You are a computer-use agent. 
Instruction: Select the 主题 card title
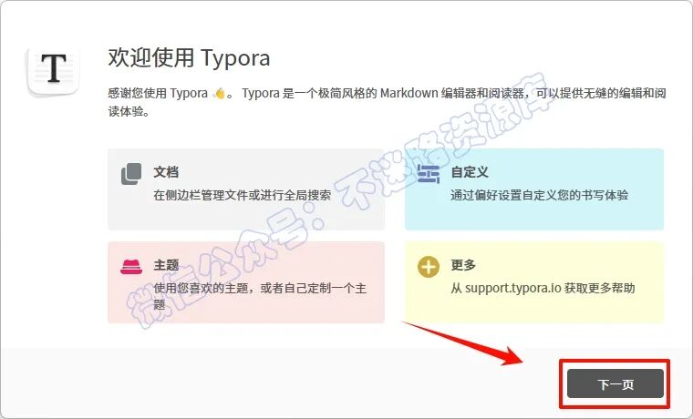pyautogui.click(x=166, y=265)
